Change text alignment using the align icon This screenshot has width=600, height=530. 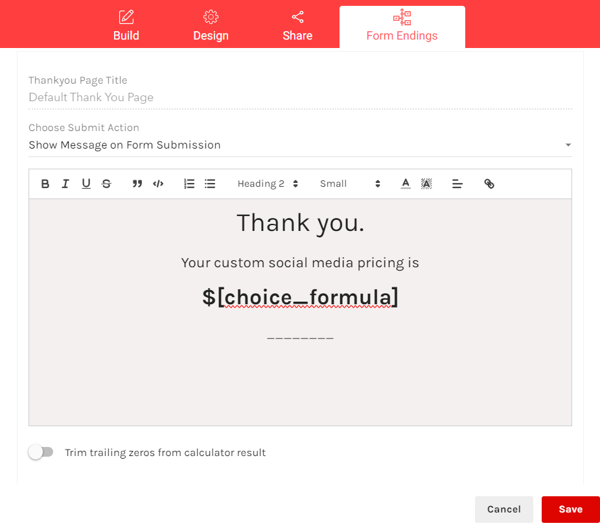[457, 184]
